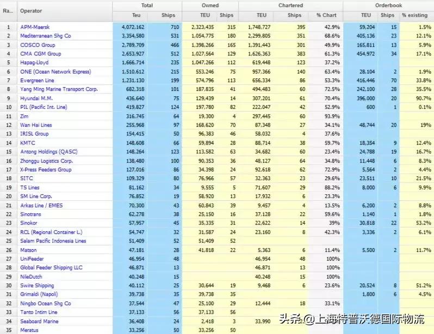Open the Swire Shipping link
Image resolution: width=434 pixels, height=334 pixels.
coord(37,286)
